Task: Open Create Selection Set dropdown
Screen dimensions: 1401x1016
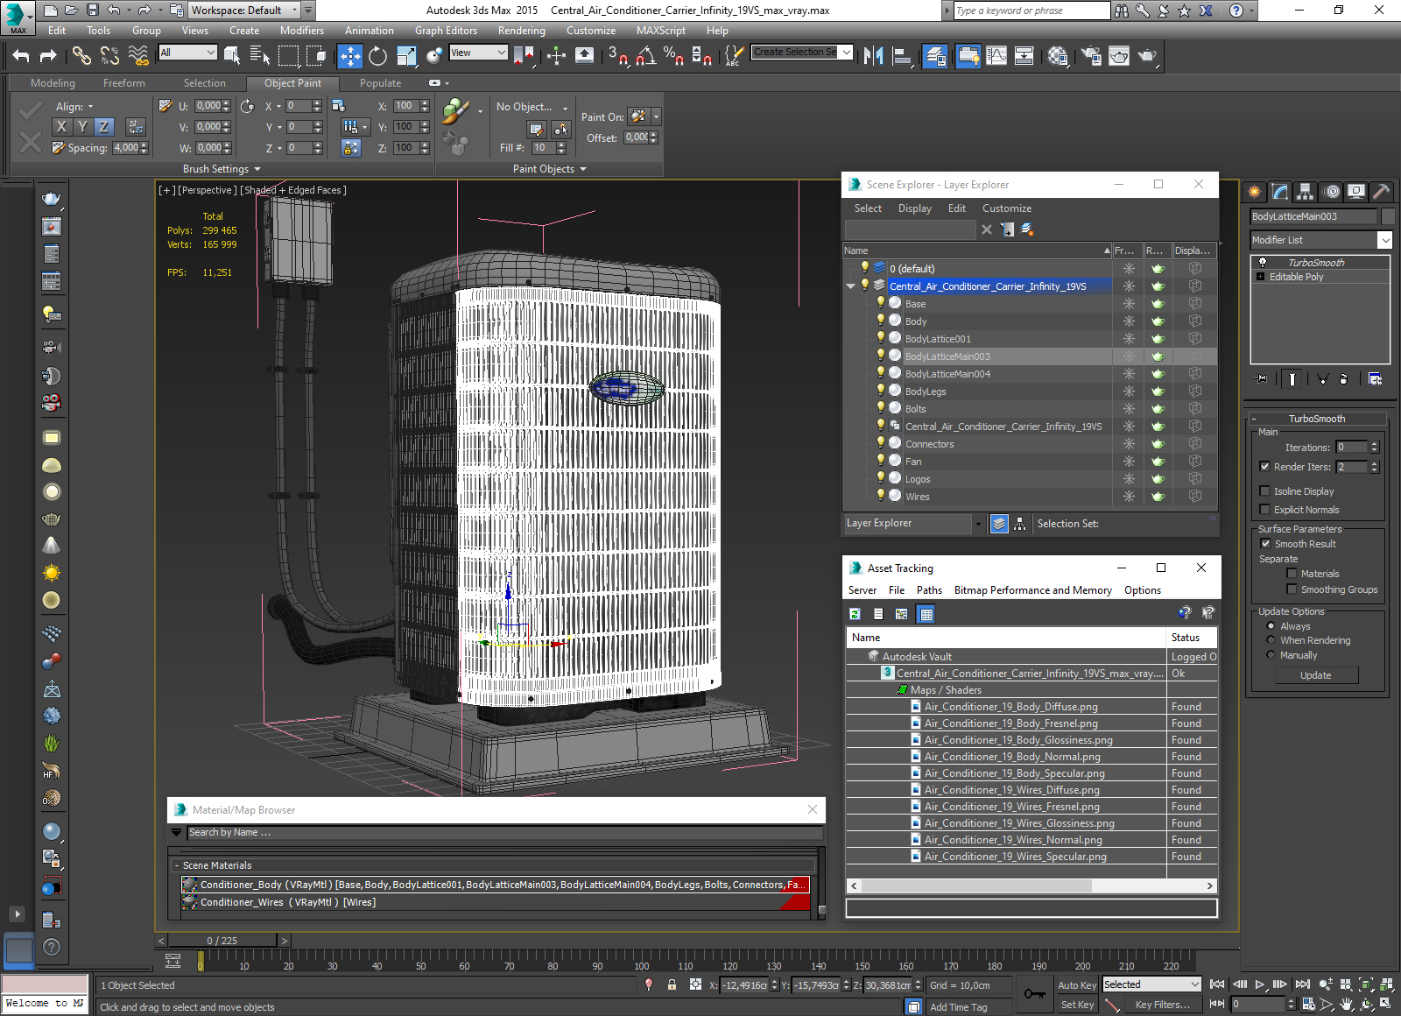Action: pos(802,53)
